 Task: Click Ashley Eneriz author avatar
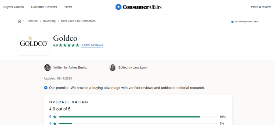coord(48,67)
